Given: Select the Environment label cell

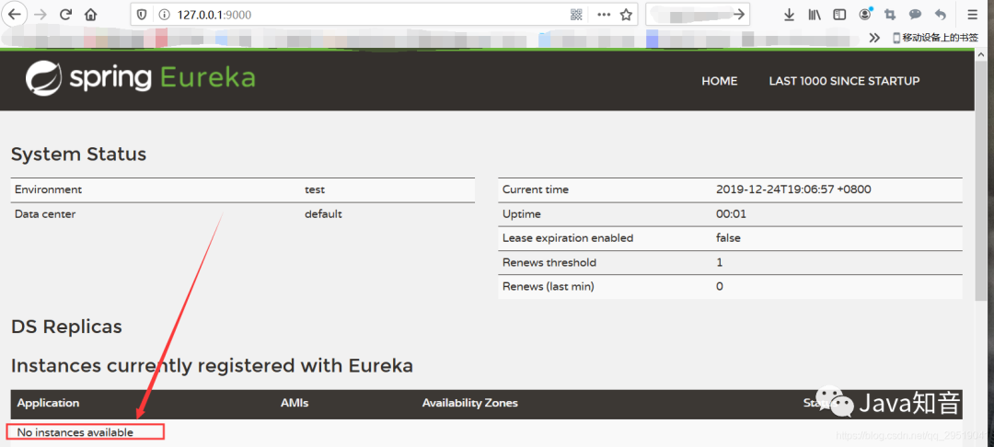Looking at the screenshot, I should [48, 189].
